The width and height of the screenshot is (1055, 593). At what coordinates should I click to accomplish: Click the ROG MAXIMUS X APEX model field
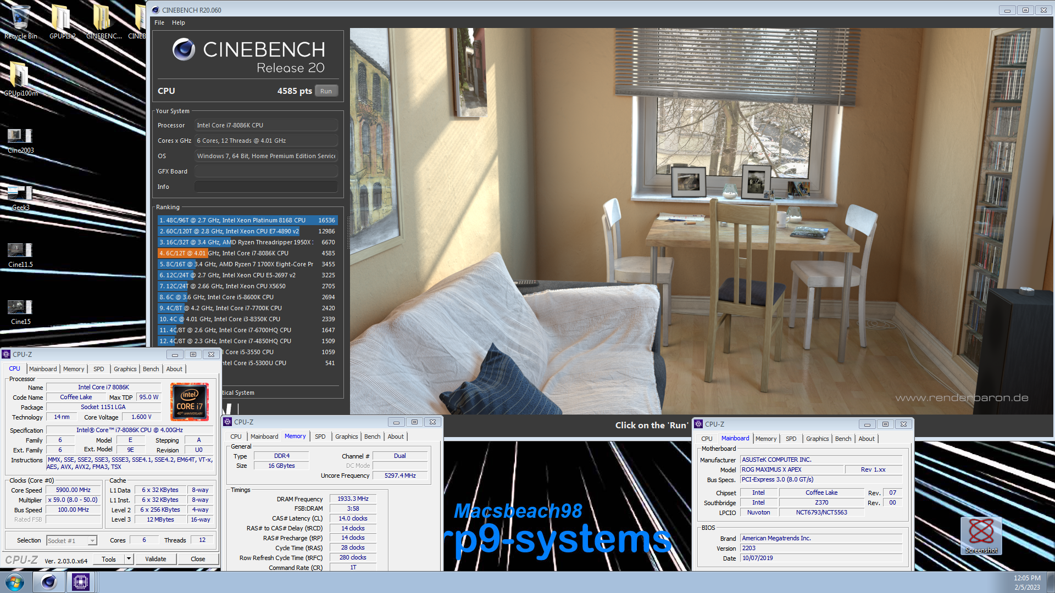click(x=791, y=469)
